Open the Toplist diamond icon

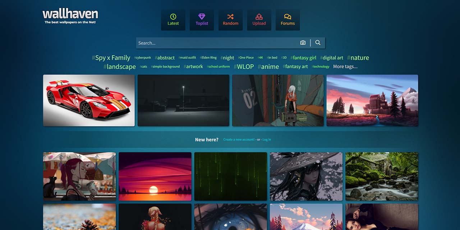202,17
